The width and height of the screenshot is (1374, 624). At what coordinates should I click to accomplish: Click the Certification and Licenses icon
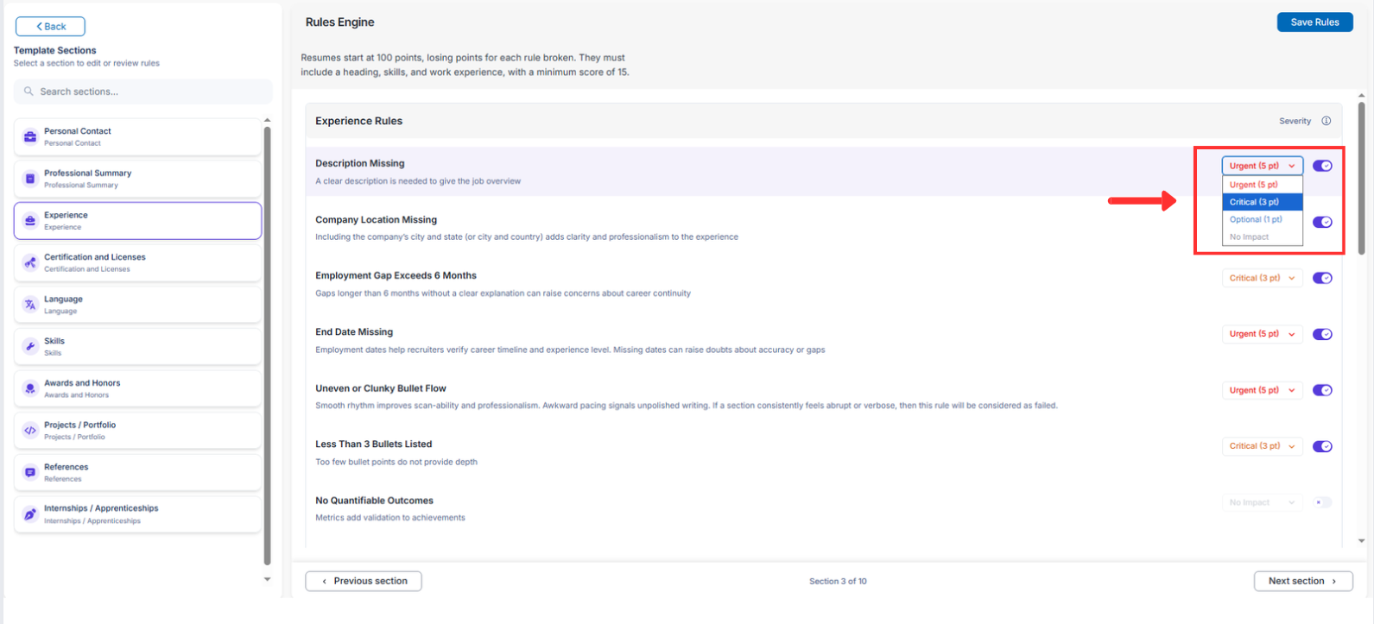point(30,262)
